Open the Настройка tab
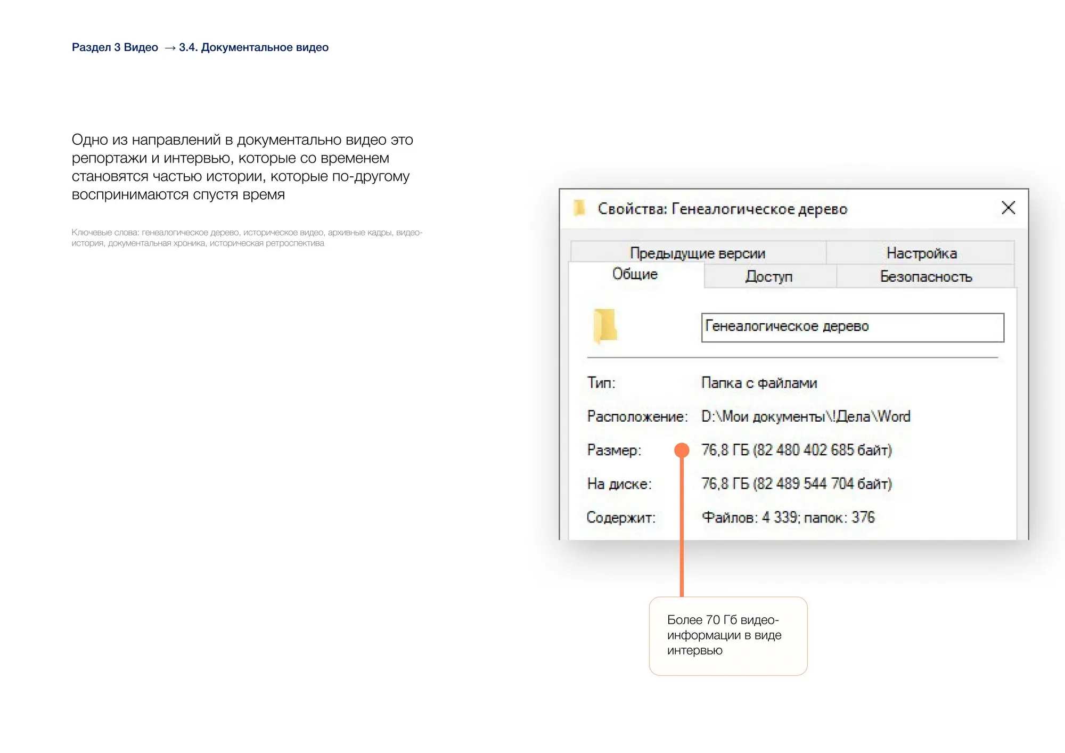This screenshot has width=1065, height=753. [x=921, y=253]
